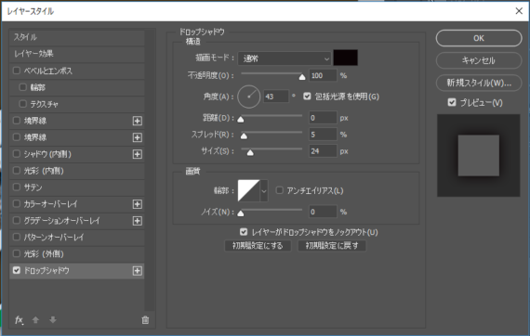Viewport: 530px width, 336px height.
Task: Click the plus icon next to グラデーションオーバーレイ
Action: point(138,221)
